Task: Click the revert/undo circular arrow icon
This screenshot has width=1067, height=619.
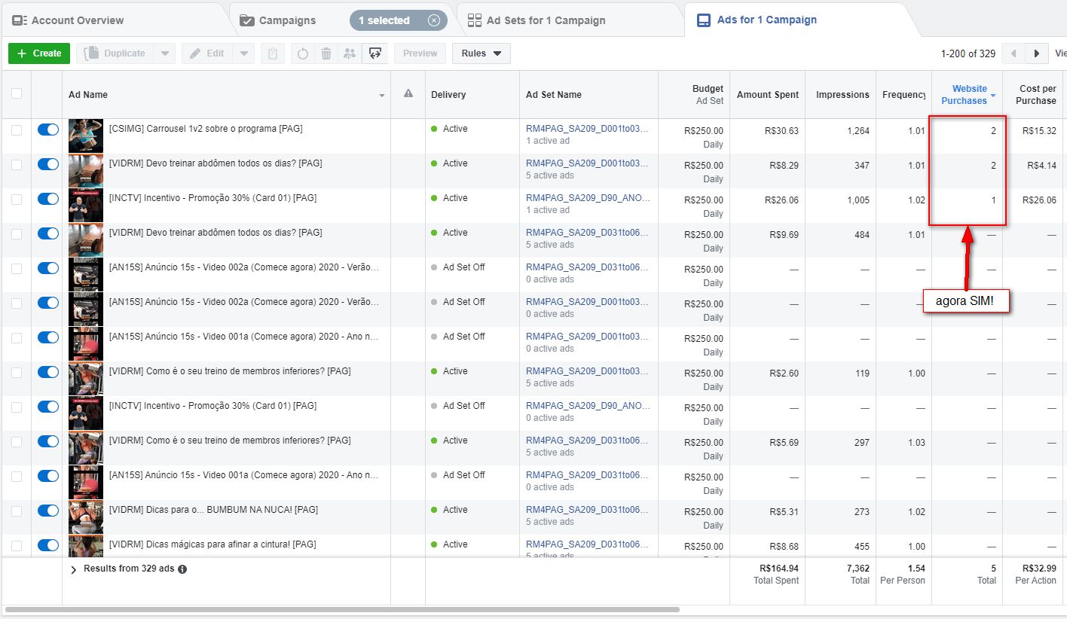Action: click(x=303, y=53)
